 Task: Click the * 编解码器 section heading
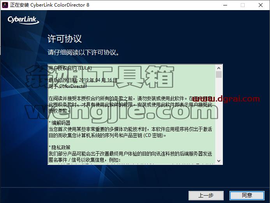click(x=60, y=123)
